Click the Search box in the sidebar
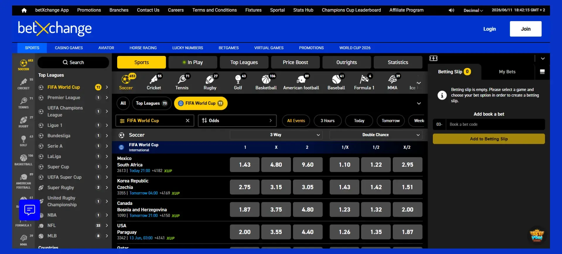562x254 pixels. pyautogui.click(x=73, y=62)
